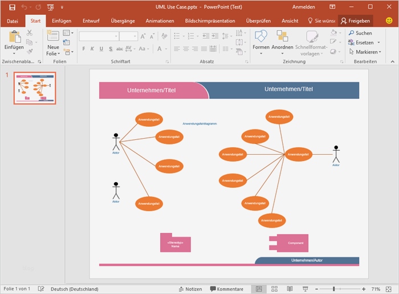This screenshot has width=399, height=294.
Task: Click the Anordnen arrange button
Action: tap(282, 41)
